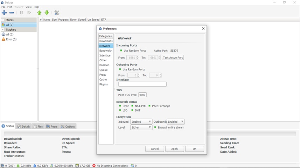
Task: Click the DHT nodes status icon
Action: coord(132,166)
